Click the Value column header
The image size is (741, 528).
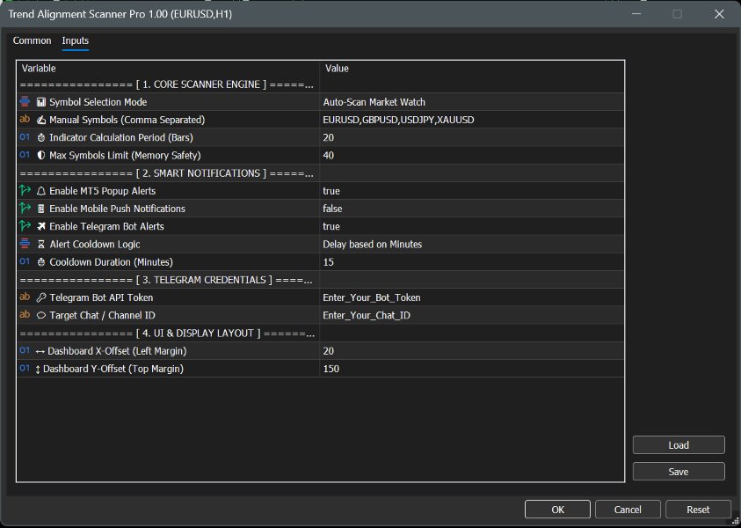click(337, 69)
